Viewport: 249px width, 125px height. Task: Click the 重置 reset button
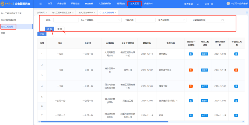(x=60, y=29)
